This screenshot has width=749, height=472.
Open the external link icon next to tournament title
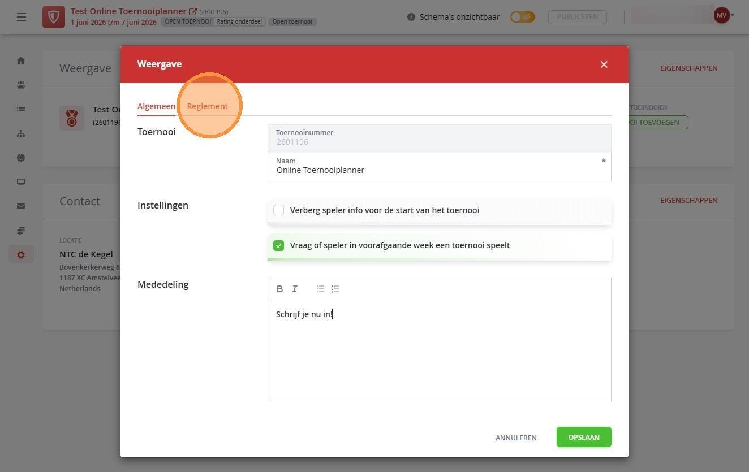coord(193,11)
